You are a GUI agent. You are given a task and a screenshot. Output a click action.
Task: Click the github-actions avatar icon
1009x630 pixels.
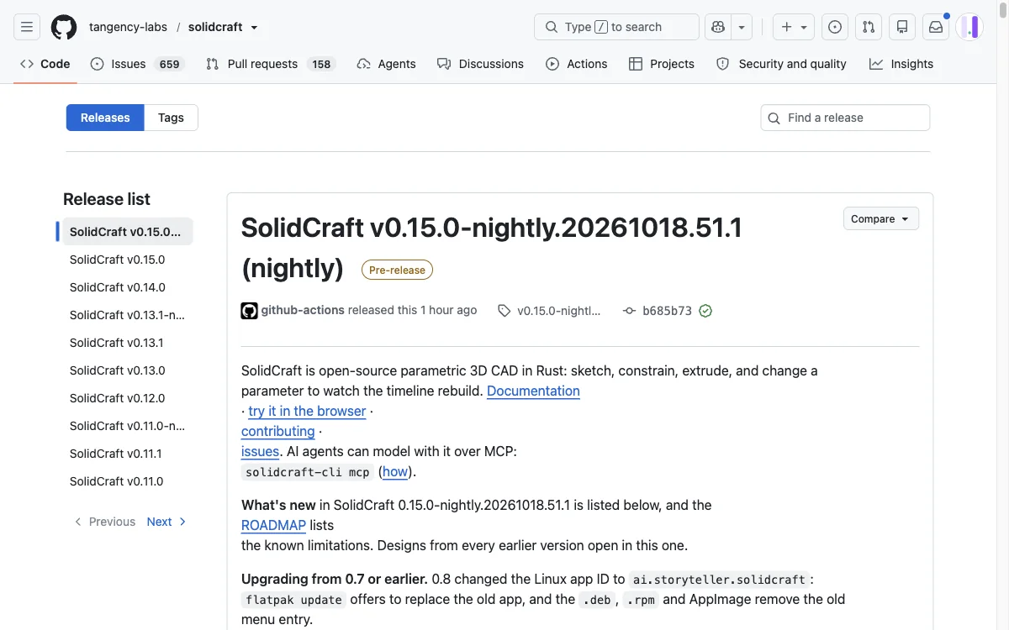[250, 311]
